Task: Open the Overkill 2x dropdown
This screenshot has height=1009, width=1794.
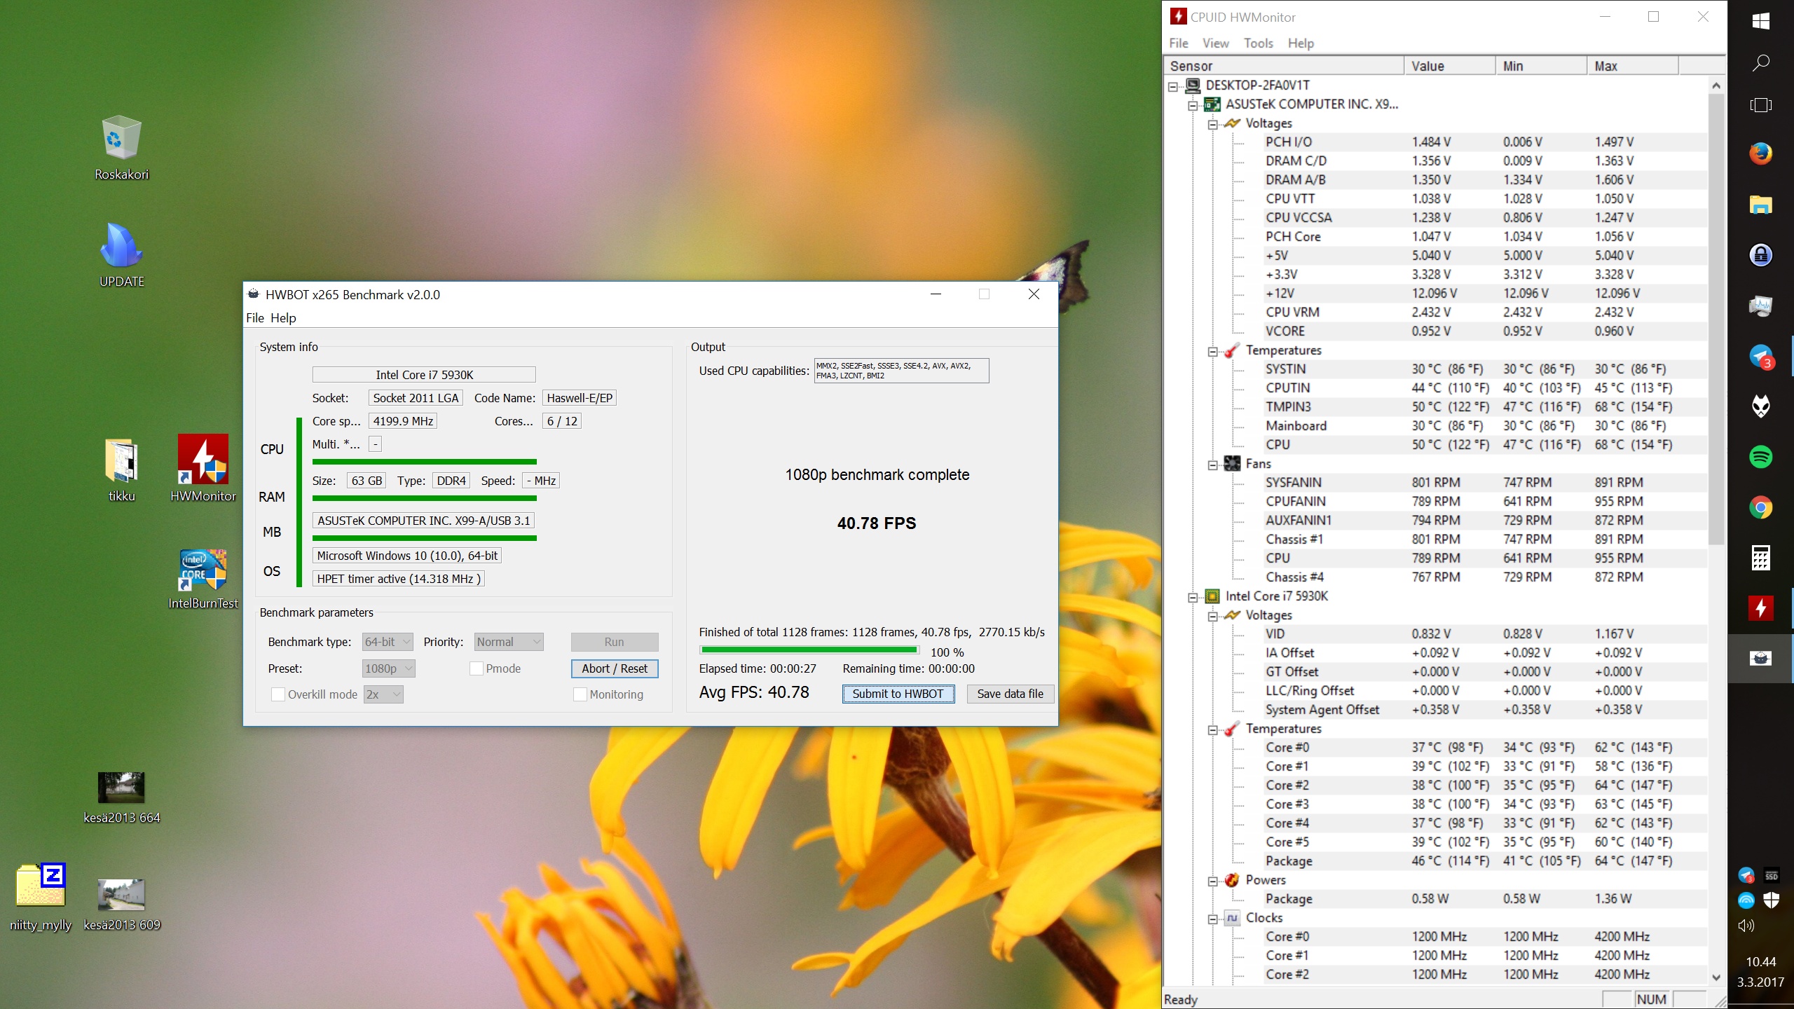Action: point(383,694)
